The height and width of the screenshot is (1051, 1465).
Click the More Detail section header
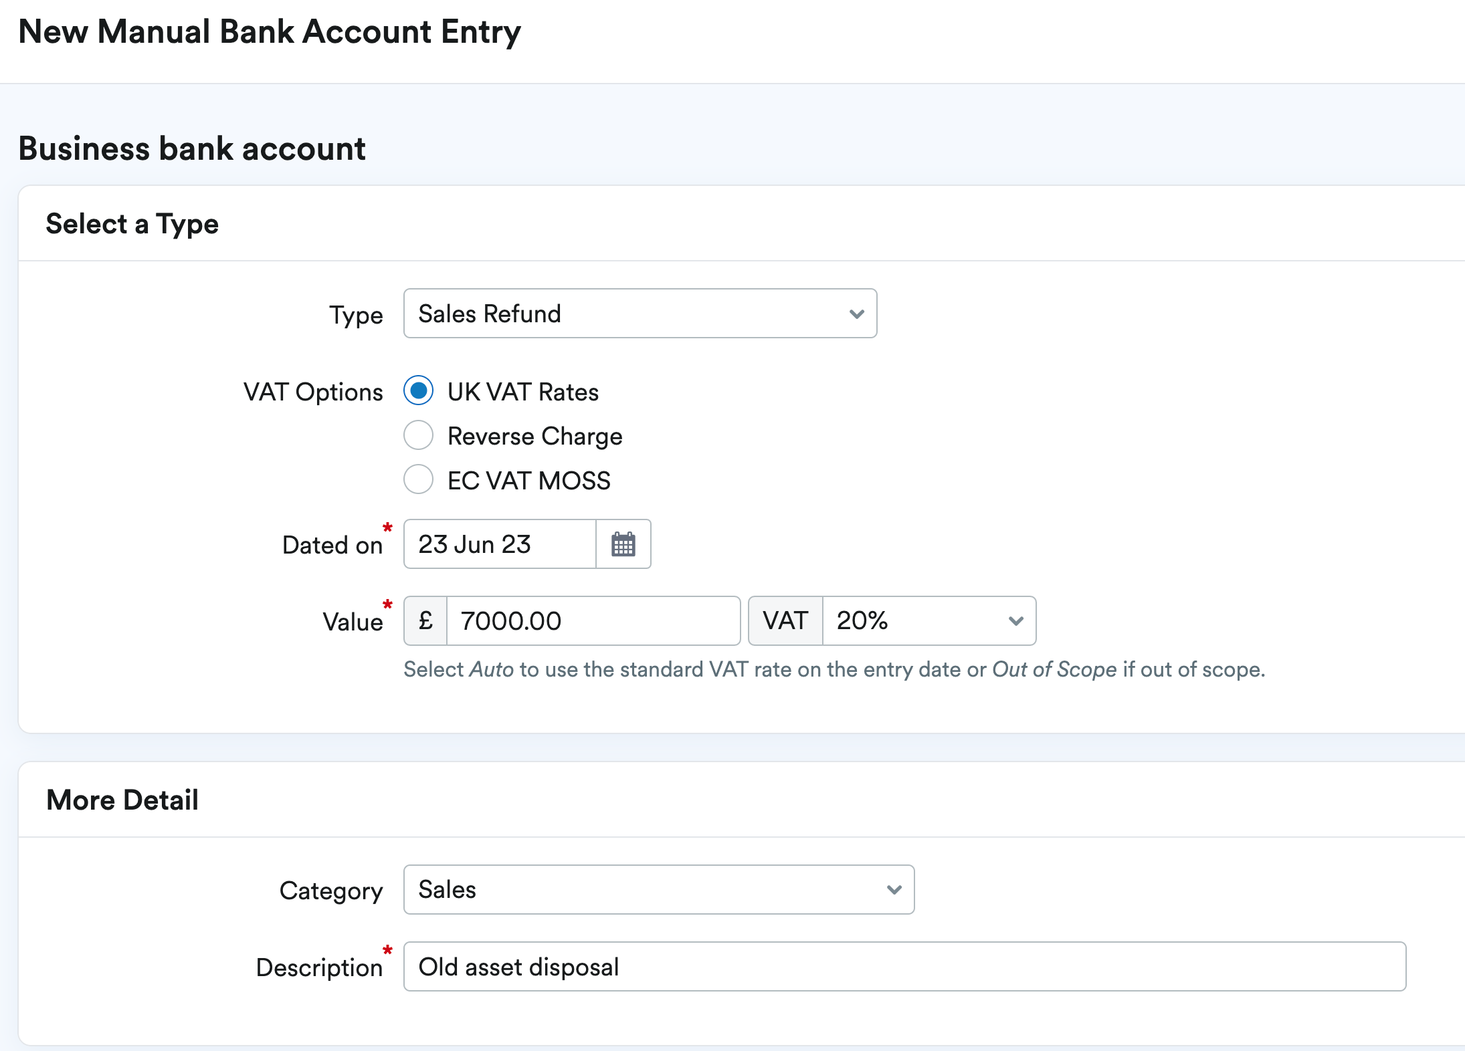122,799
